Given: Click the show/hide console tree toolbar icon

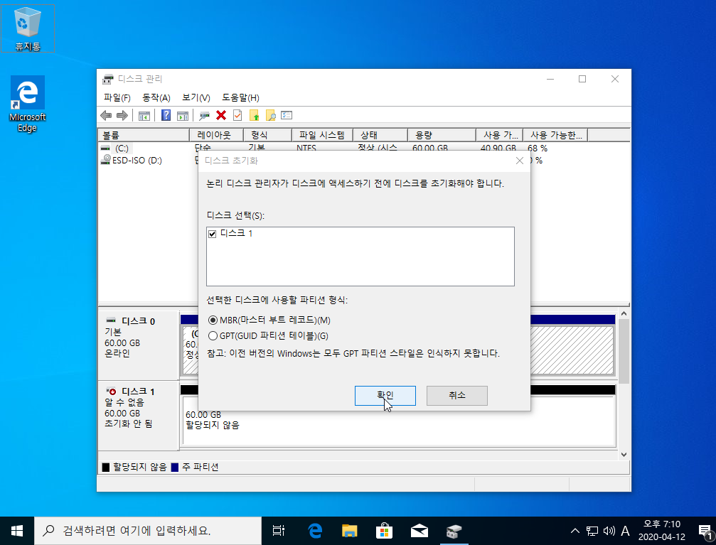Looking at the screenshot, I should pos(144,116).
